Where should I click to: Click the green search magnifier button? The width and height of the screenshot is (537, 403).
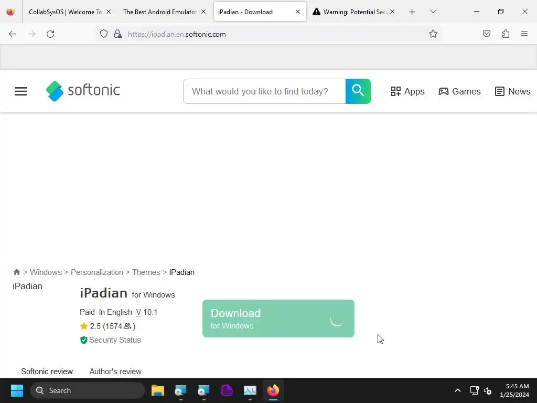pyautogui.click(x=358, y=91)
